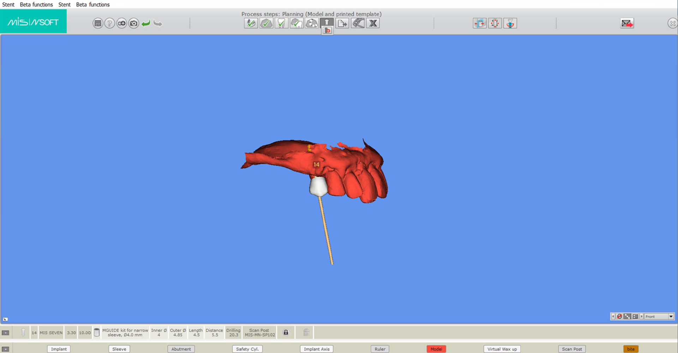Select the first process step icon
The height and width of the screenshot is (353, 678).
pyautogui.click(x=251, y=23)
